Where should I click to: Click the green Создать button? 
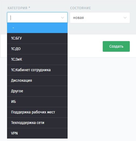point(116,46)
